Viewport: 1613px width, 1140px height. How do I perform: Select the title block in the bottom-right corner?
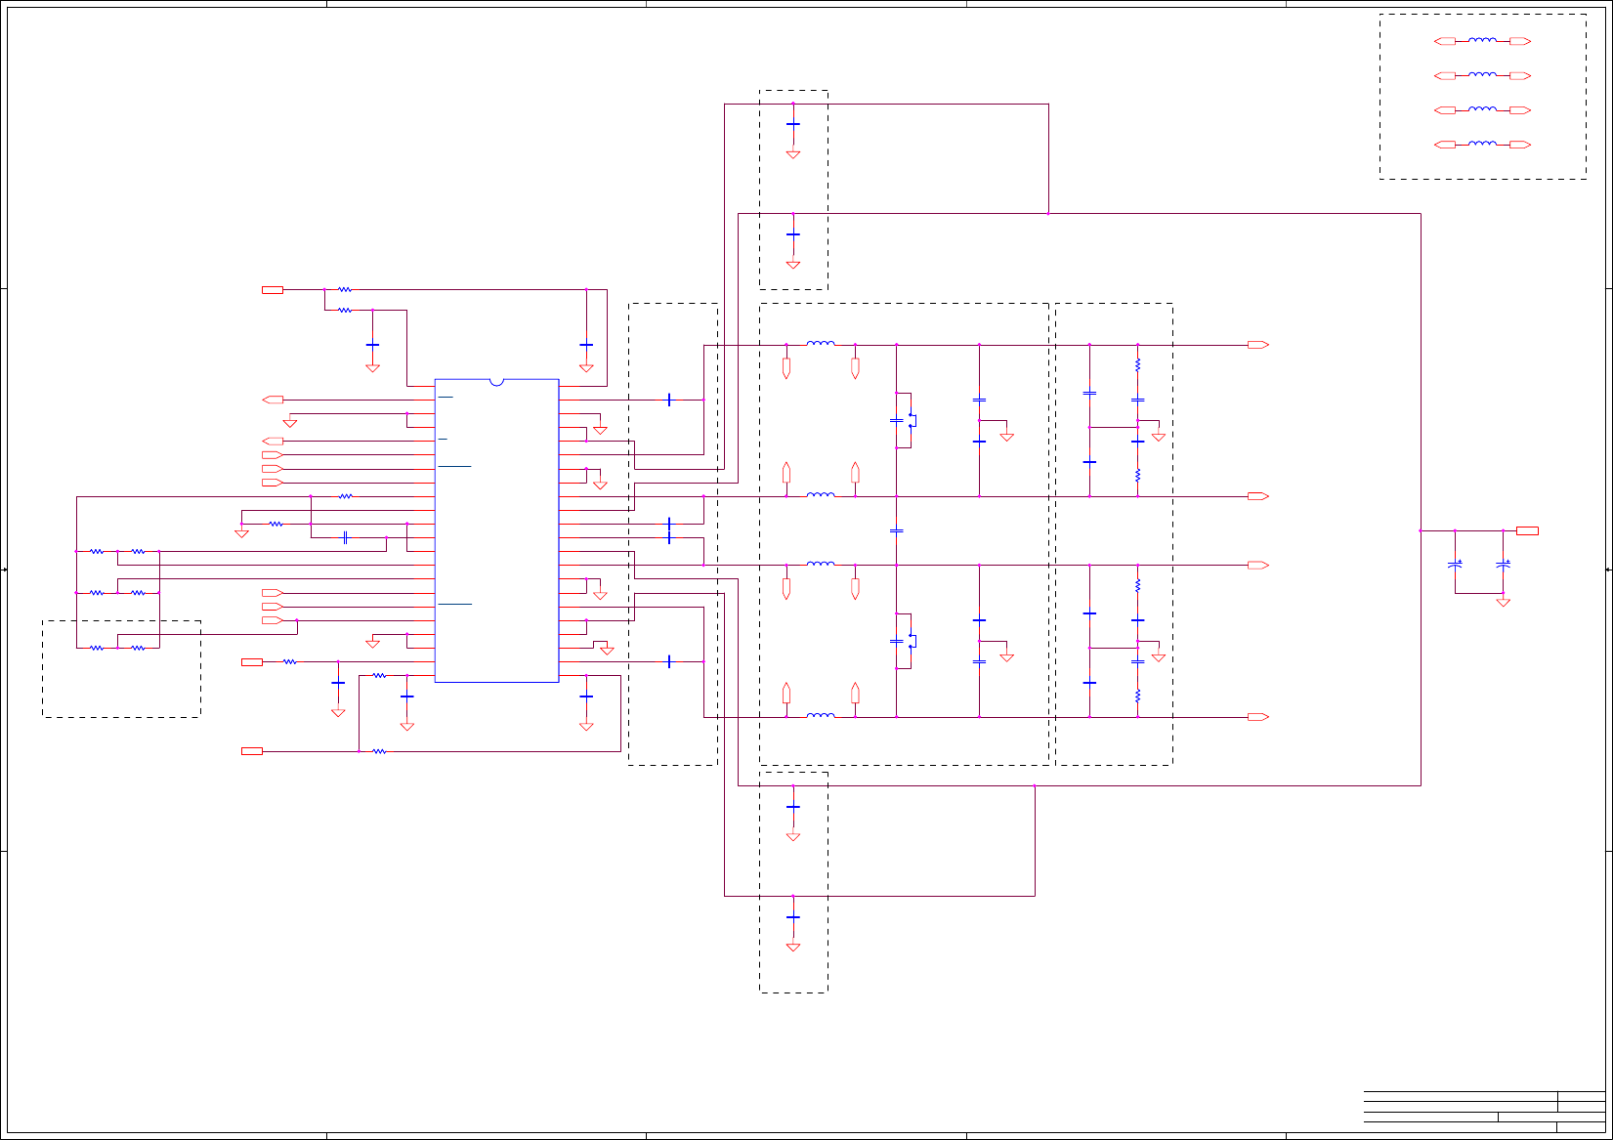(1484, 1113)
